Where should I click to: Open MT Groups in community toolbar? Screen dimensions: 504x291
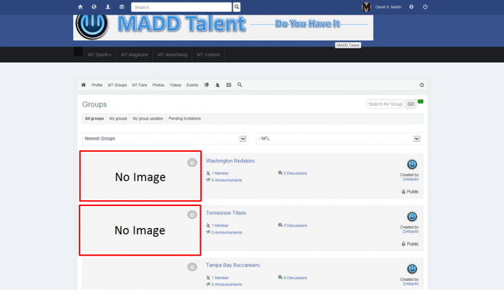pos(117,85)
